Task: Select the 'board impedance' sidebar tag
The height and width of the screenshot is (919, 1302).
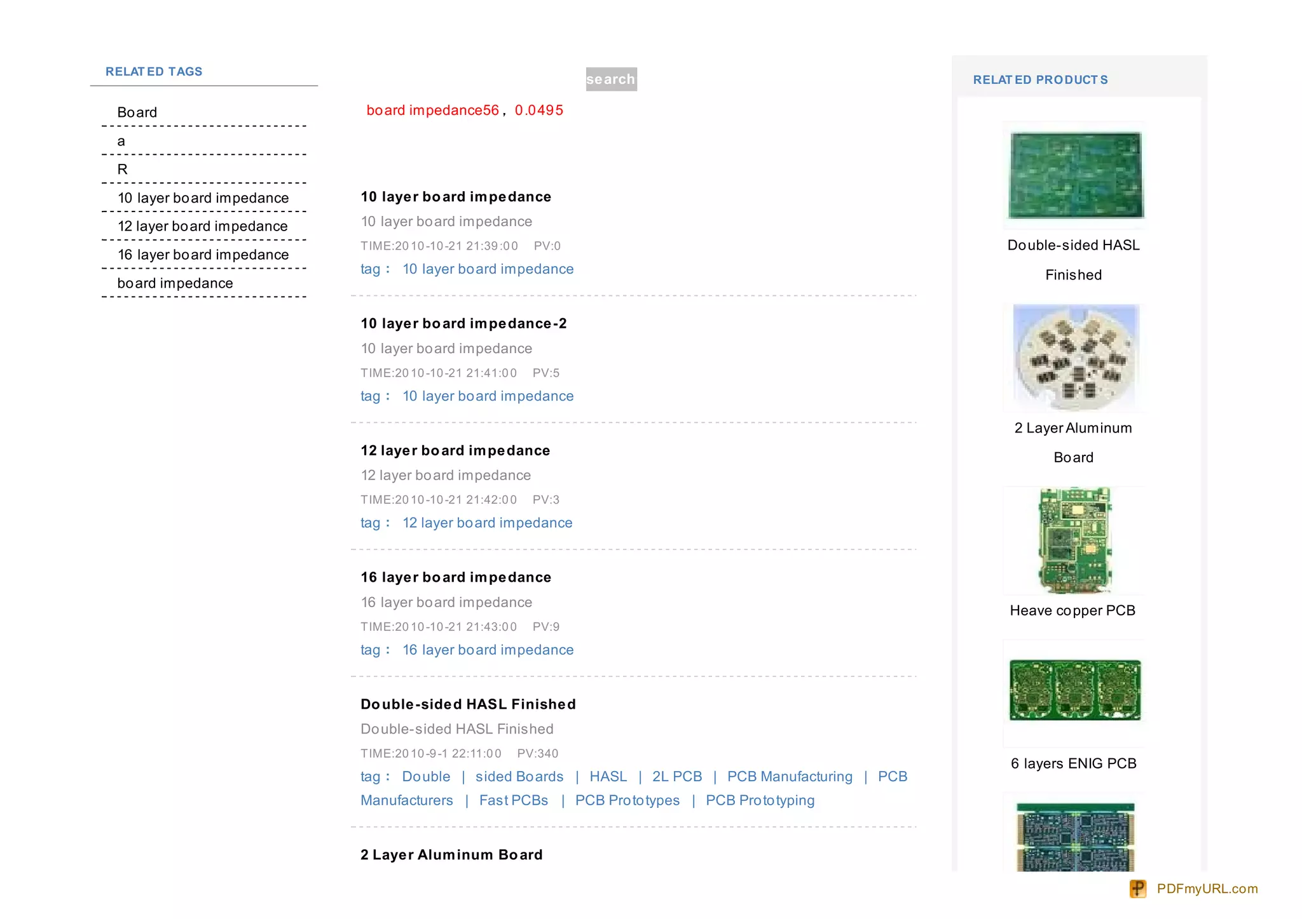Action: 175,283
